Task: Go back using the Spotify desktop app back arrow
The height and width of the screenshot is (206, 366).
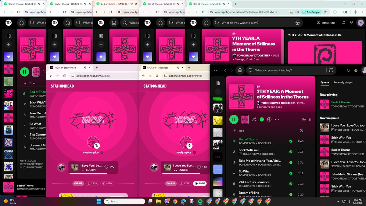Action: pos(225,70)
